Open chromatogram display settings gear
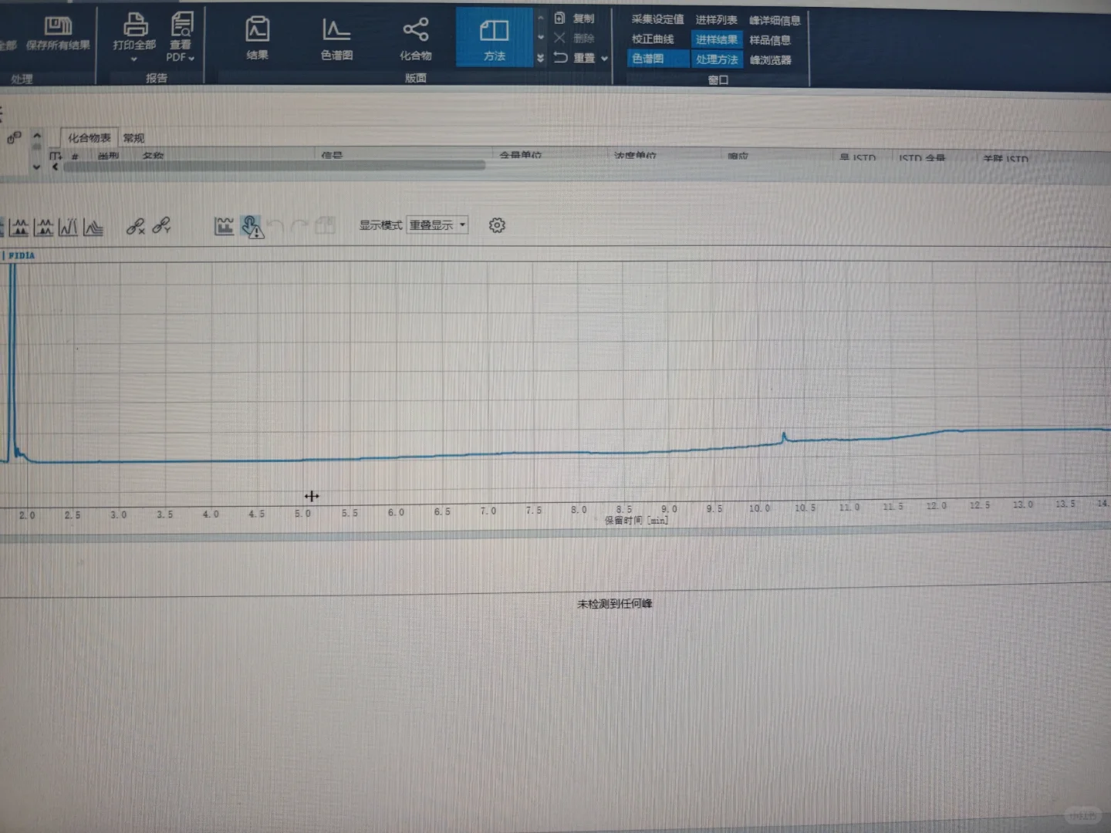This screenshot has width=1111, height=833. (497, 225)
